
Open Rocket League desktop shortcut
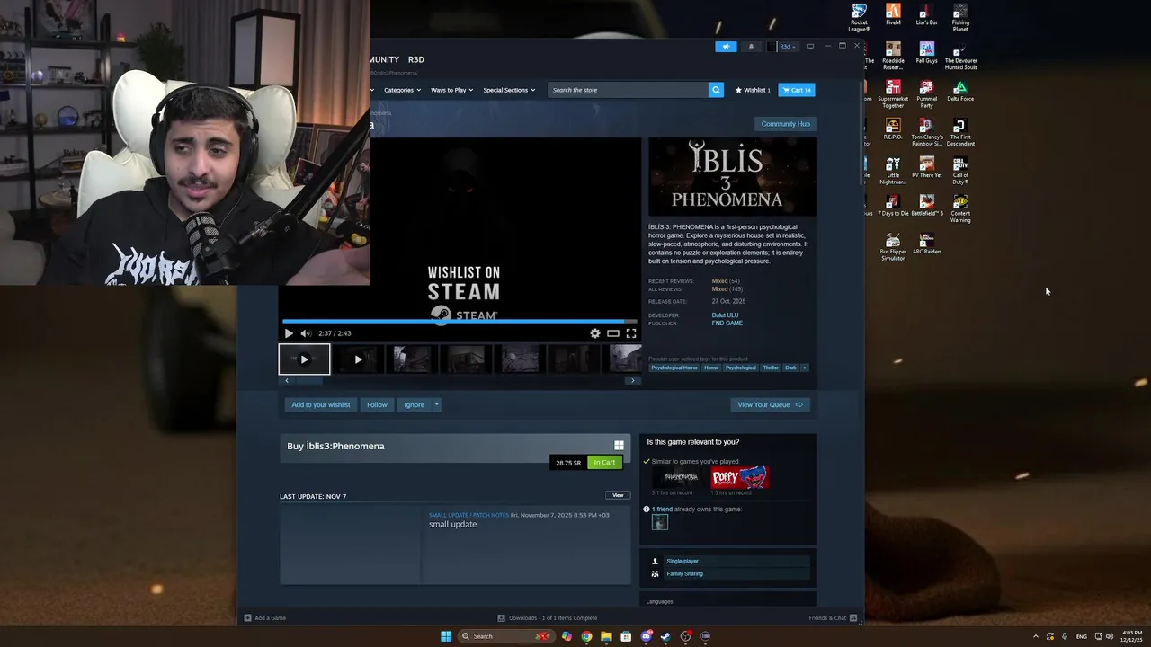coord(859,18)
